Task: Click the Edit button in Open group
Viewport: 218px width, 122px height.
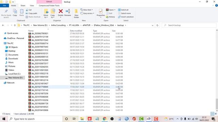Action: click(109, 14)
